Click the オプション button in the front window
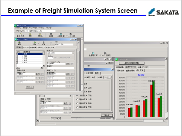 tap(30, 87)
